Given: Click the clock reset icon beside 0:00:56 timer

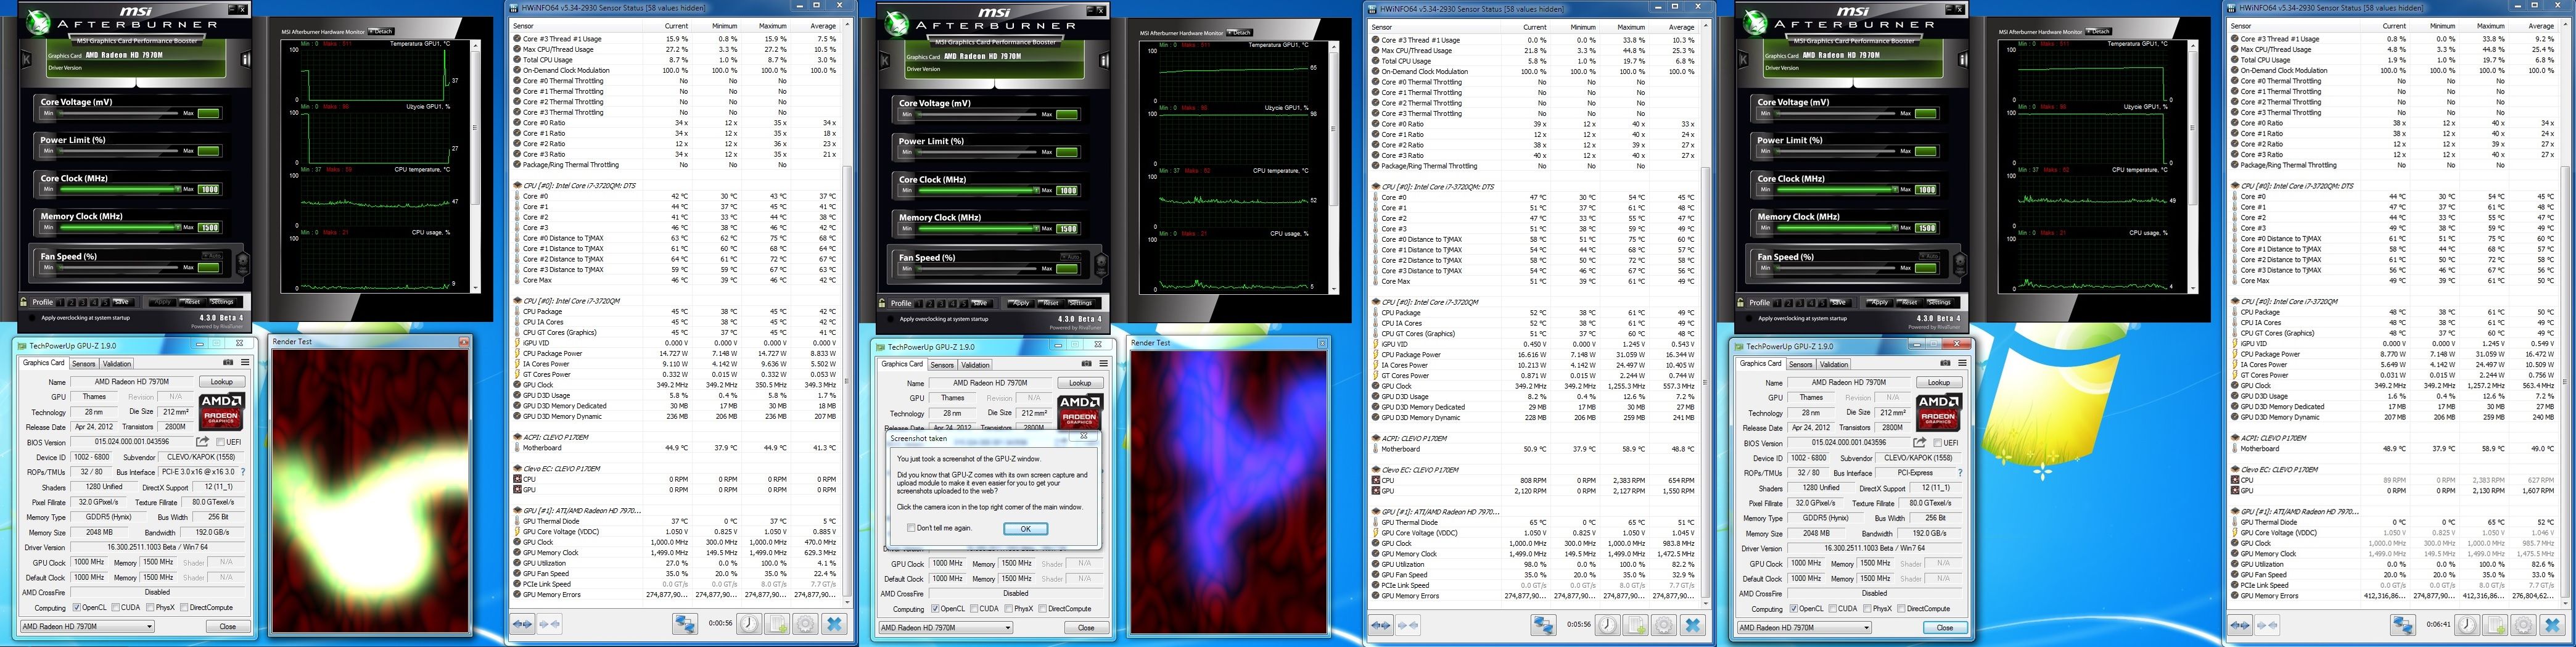Looking at the screenshot, I should click(749, 624).
